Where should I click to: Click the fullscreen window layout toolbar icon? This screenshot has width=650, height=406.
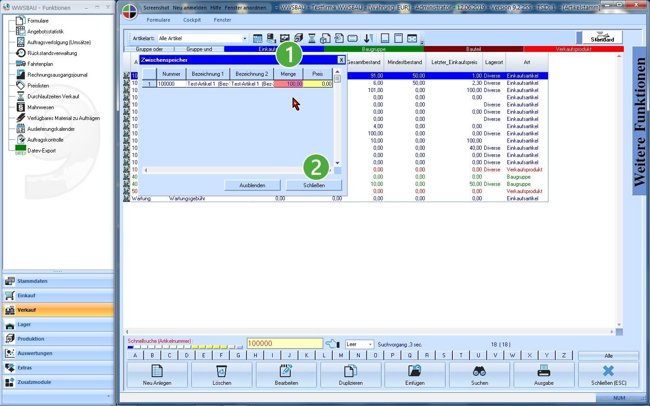click(412, 38)
